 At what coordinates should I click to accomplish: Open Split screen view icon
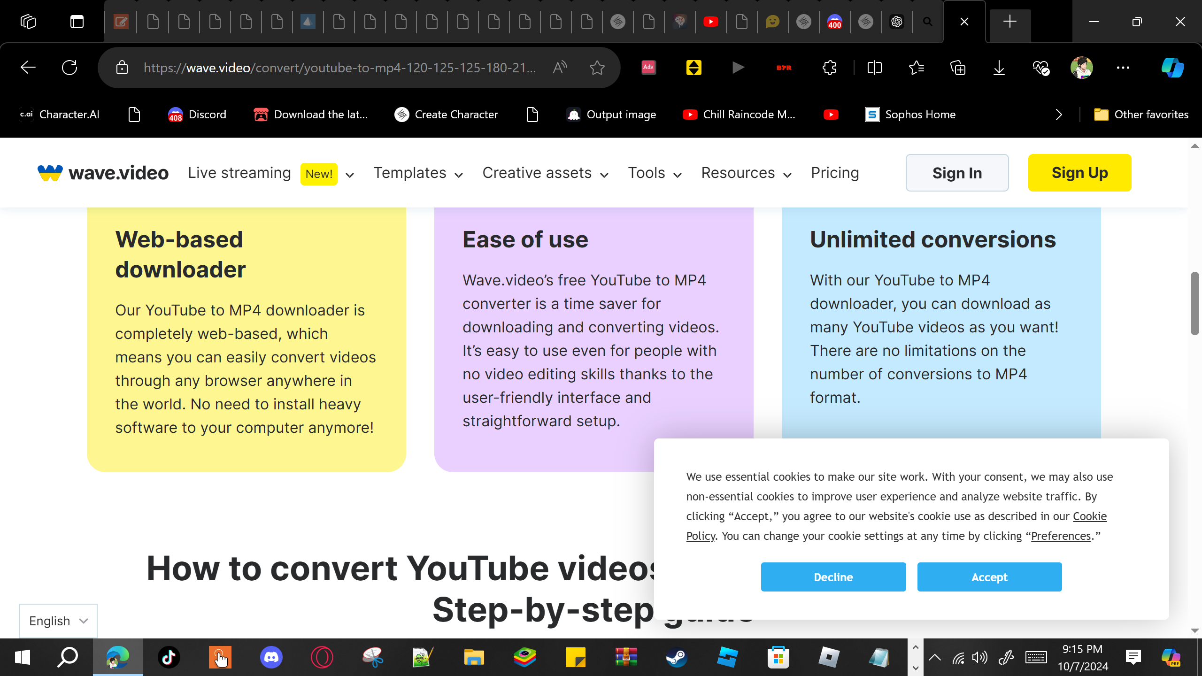click(874, 68)
